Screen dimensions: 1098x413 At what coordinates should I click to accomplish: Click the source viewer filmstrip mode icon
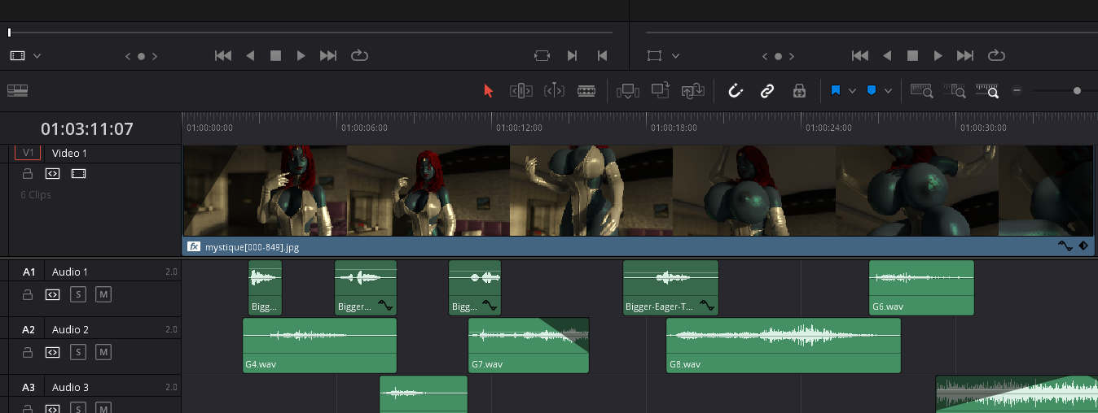point(18,56)
